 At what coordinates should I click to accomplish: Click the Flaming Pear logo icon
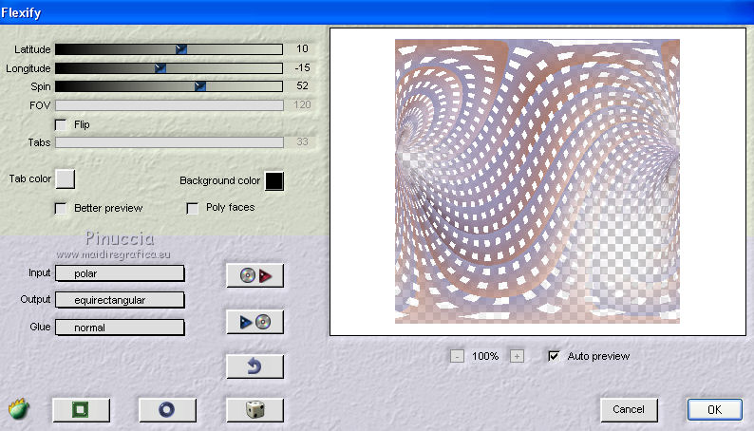pyautogui.click(x=19, y=409)
